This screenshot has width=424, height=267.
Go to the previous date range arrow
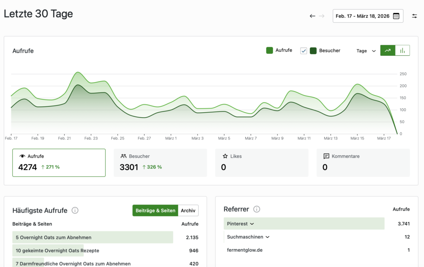coord(313,16)
